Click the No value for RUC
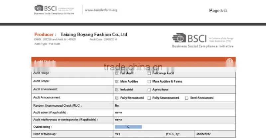This screenshot has height=140, width=266. 117,105
